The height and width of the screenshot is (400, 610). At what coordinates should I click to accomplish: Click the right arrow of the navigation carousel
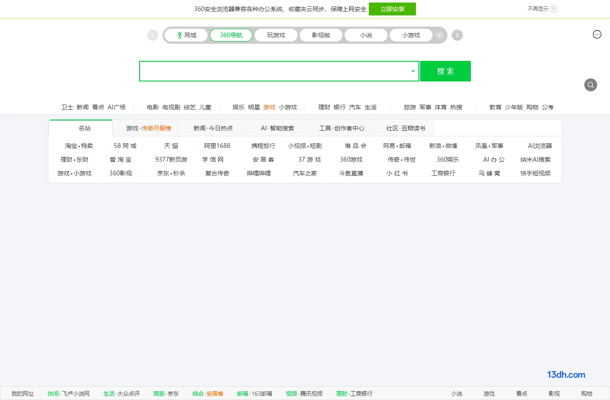click(x=457, y=35)
